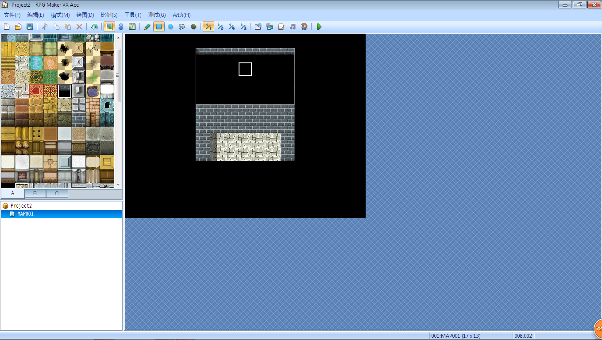Switch to tileset tab B

click(x=35, y=193)
